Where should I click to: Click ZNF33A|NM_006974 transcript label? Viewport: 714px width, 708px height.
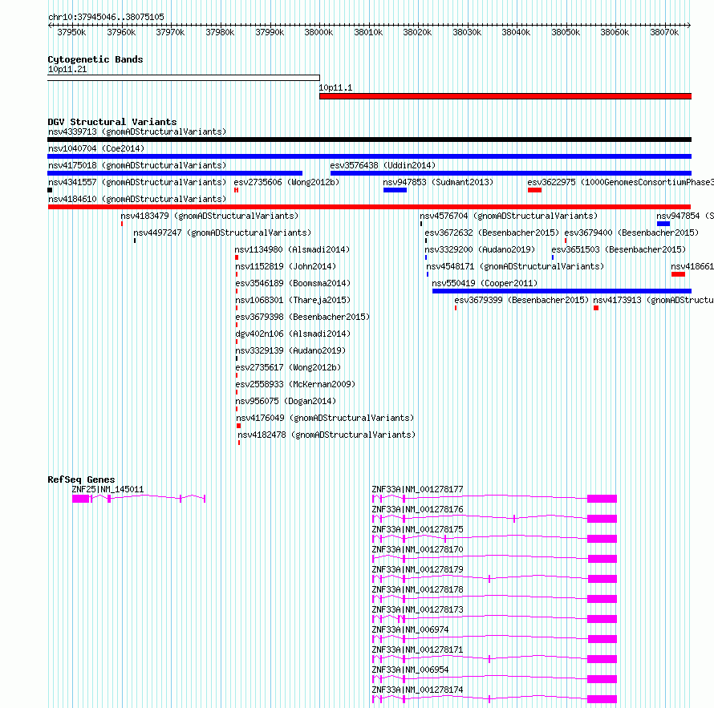coord(410,629)
